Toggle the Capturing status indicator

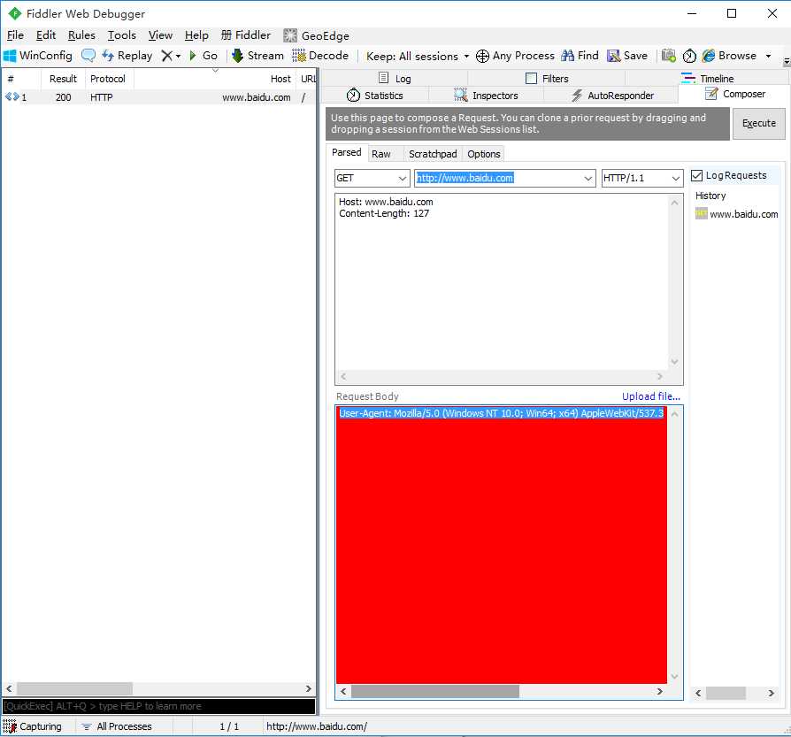(x=32, y=726)
